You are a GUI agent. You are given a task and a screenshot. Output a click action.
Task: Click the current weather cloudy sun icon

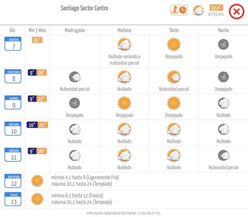(x=198, y=10)
